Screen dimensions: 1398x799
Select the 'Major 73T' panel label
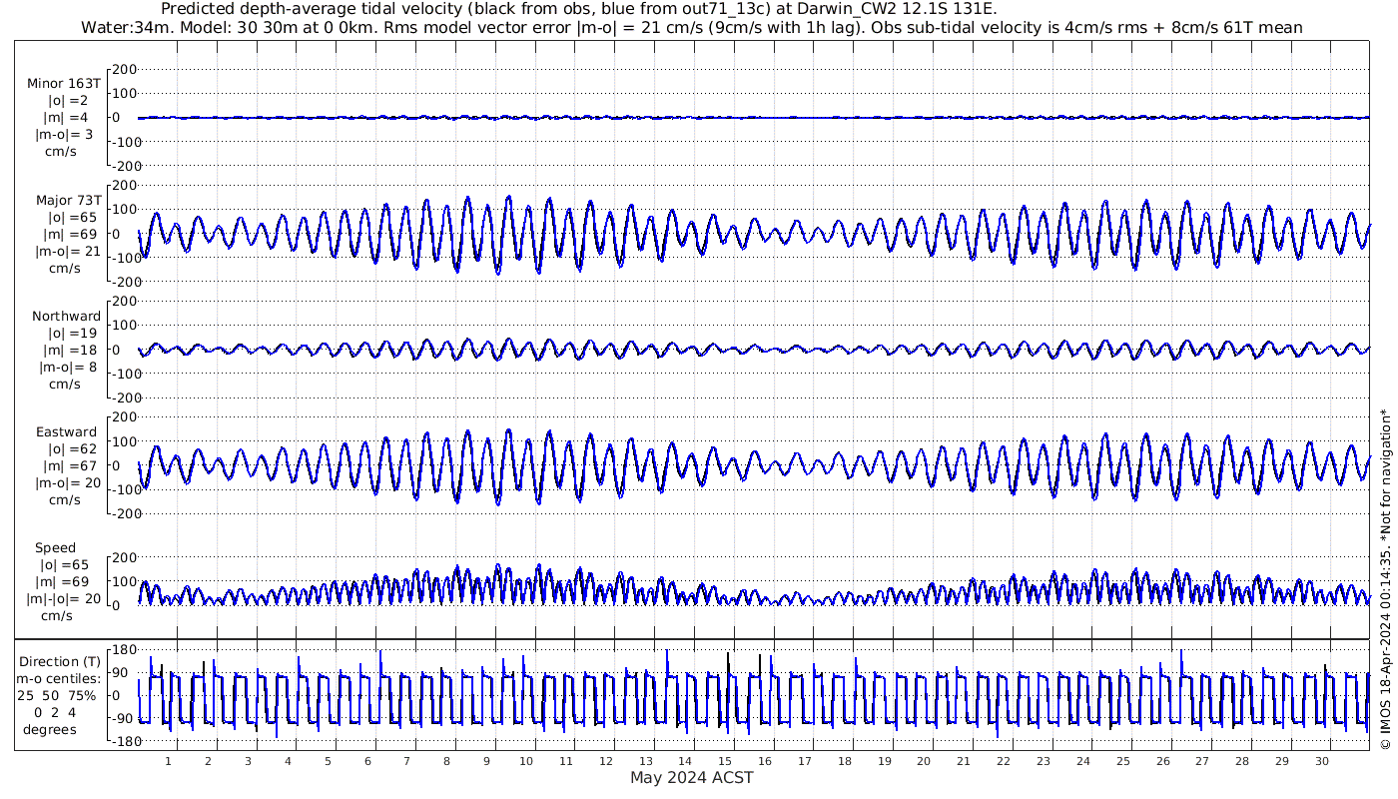[68, 201]
